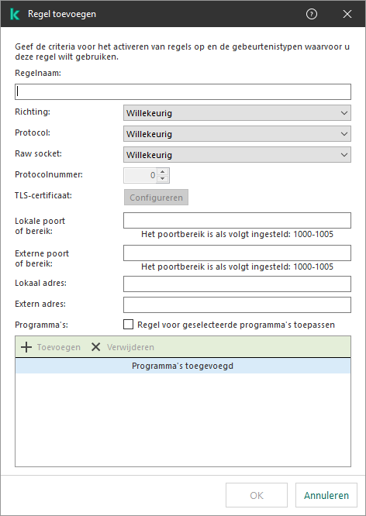Image resolution: width=366 pixels, height=516 pixels.
Task: Click the X Verwijderen icon
Action: pos(95,347)
